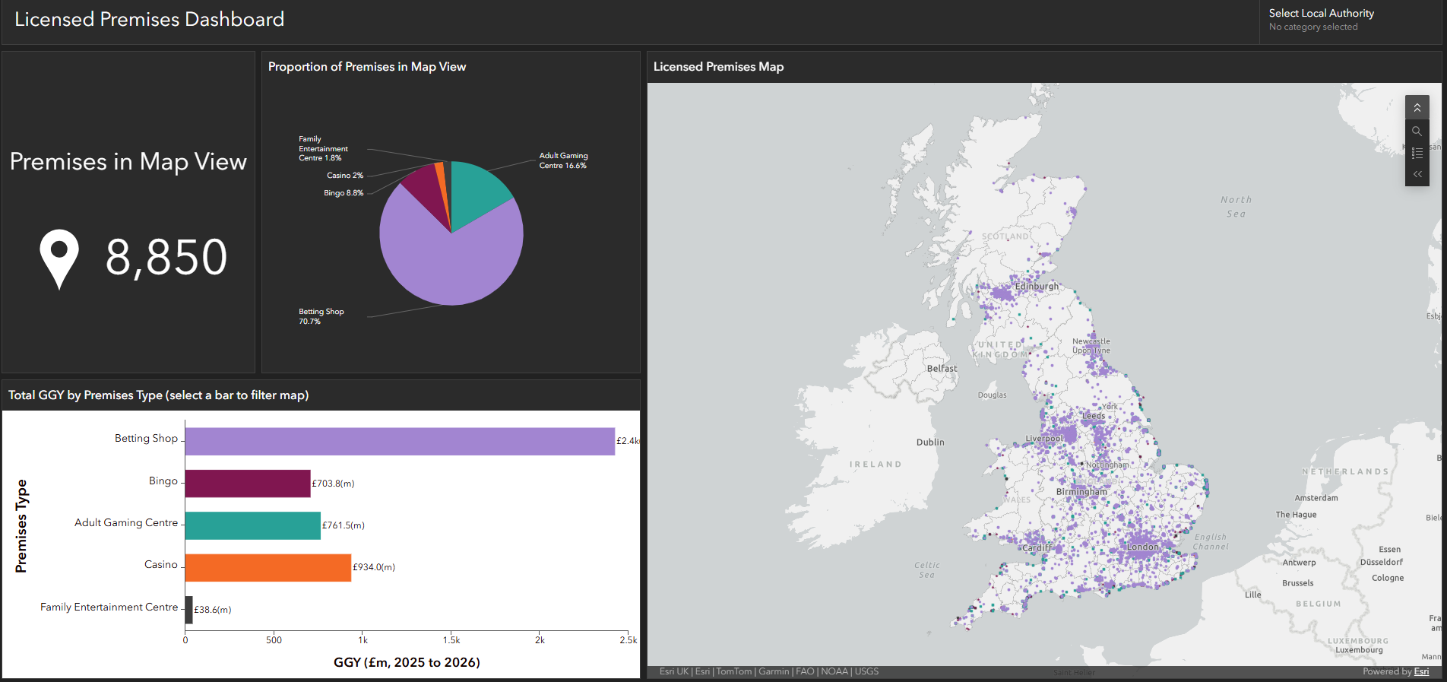This screenshot has width=1447, height=682.
Task: Click the Dublin label on the map
Action: tap(930, 443)
